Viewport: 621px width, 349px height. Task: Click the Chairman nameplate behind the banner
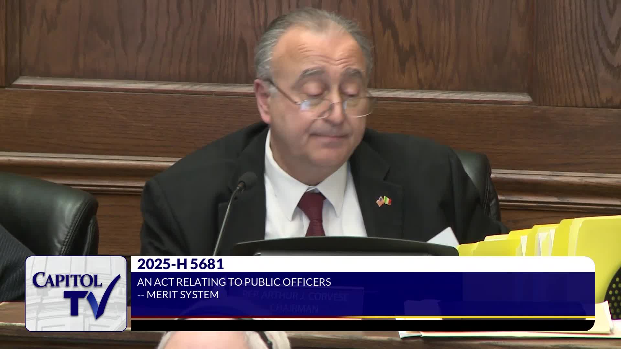pos(295,302)
